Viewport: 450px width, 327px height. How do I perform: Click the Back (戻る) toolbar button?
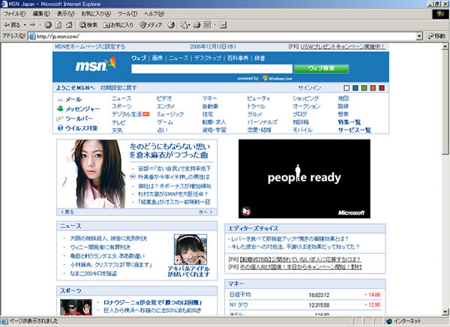coord(11,25)
